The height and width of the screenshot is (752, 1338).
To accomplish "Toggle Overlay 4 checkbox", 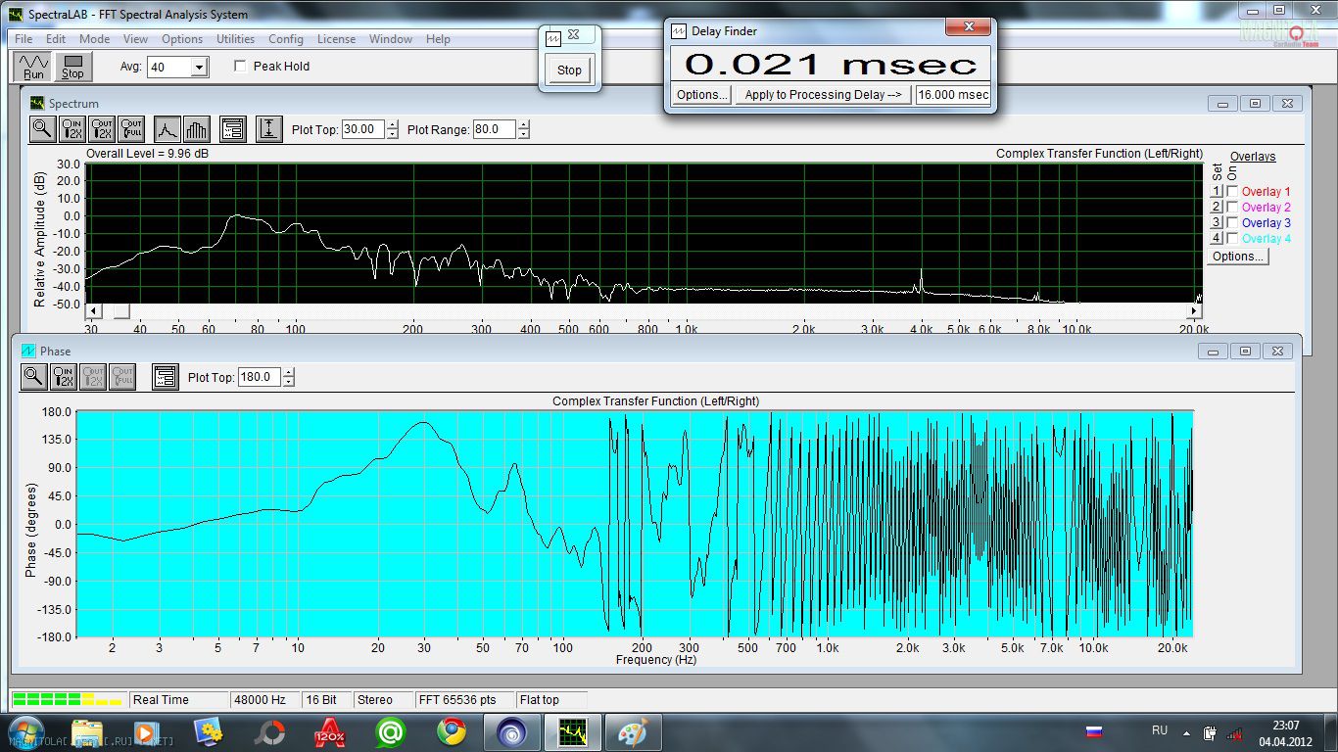I will (x=1232, y=238).
